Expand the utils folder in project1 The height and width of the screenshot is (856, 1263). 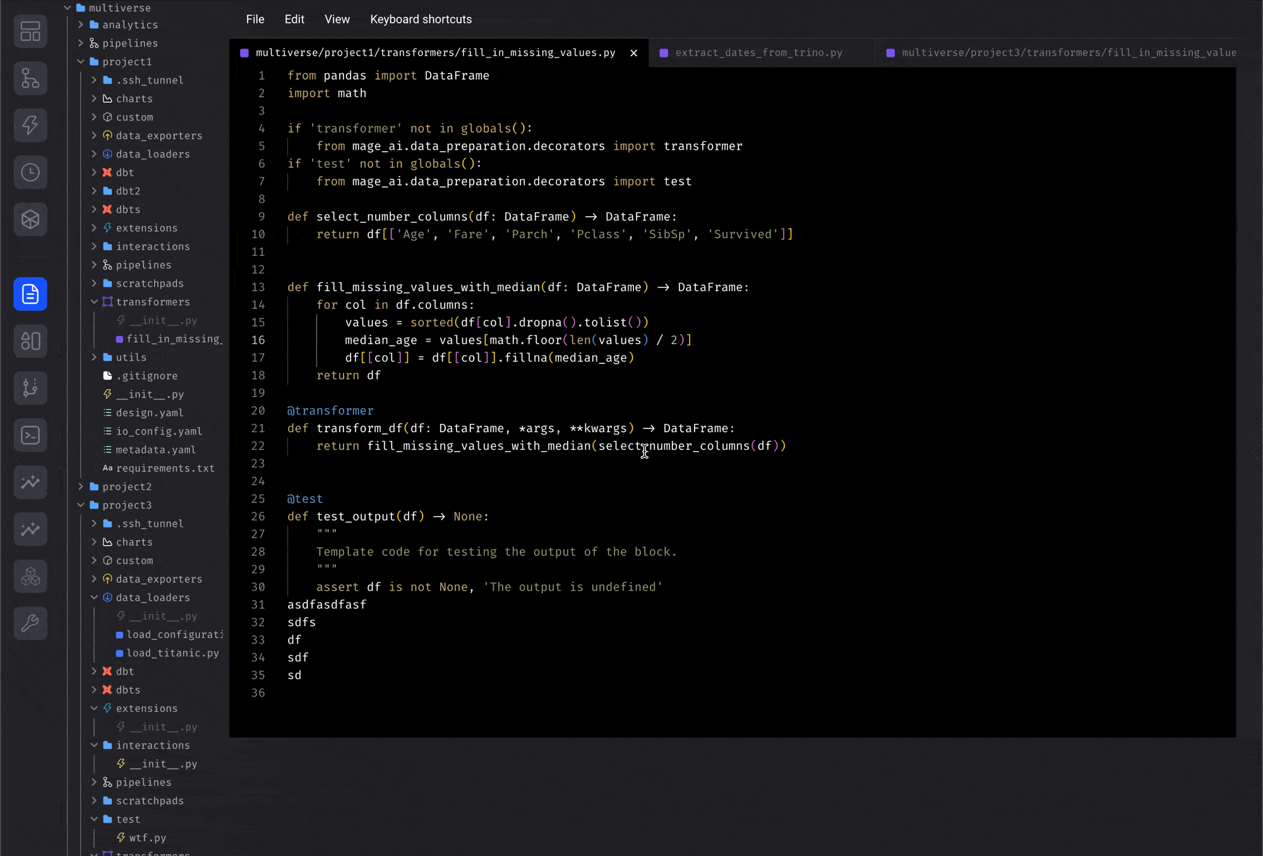[94, 357]
